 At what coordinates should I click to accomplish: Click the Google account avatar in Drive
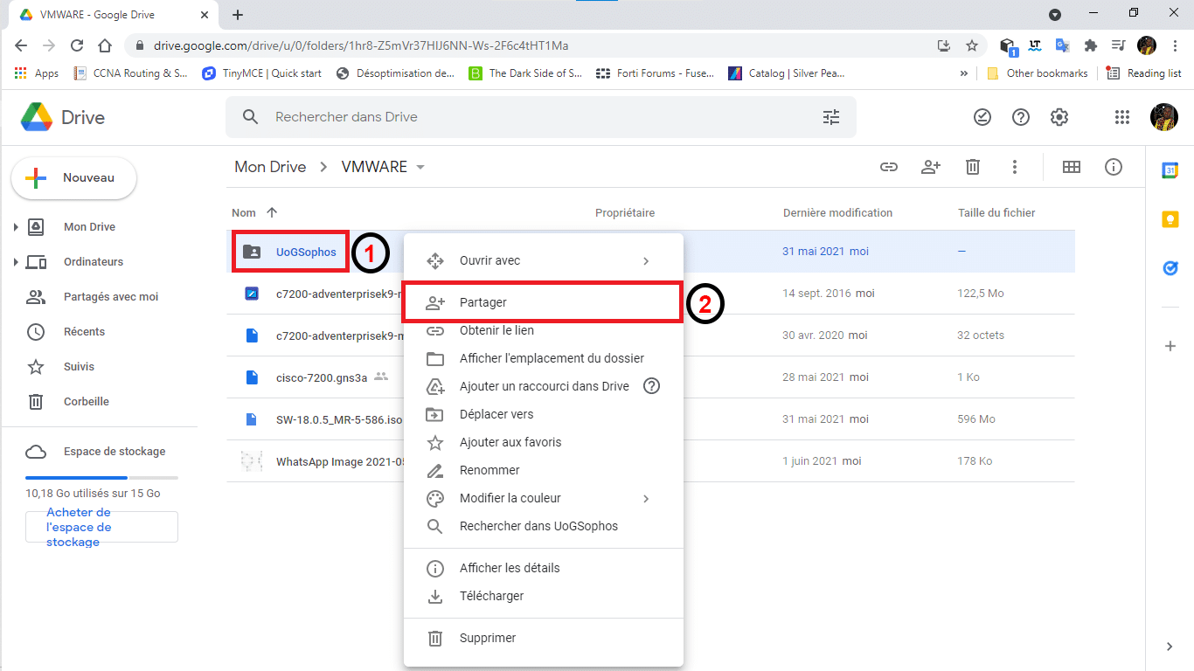(1164, 117)
